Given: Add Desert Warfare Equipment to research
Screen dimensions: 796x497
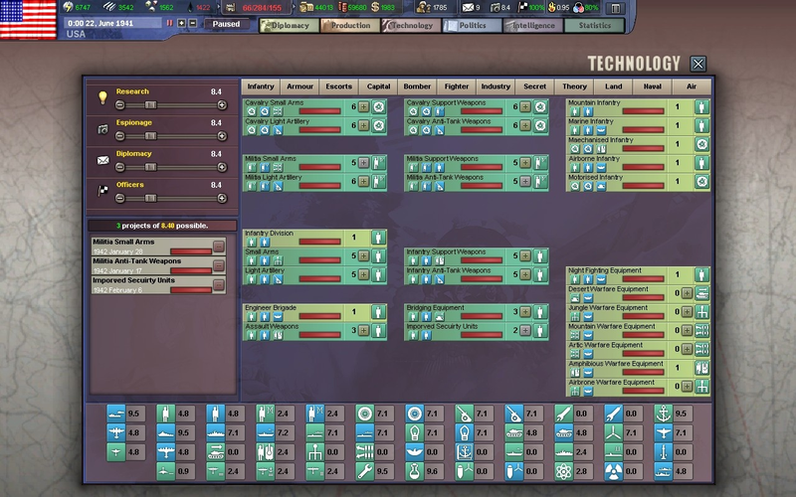Looking at the screenshot, I should tap(687, 293).
